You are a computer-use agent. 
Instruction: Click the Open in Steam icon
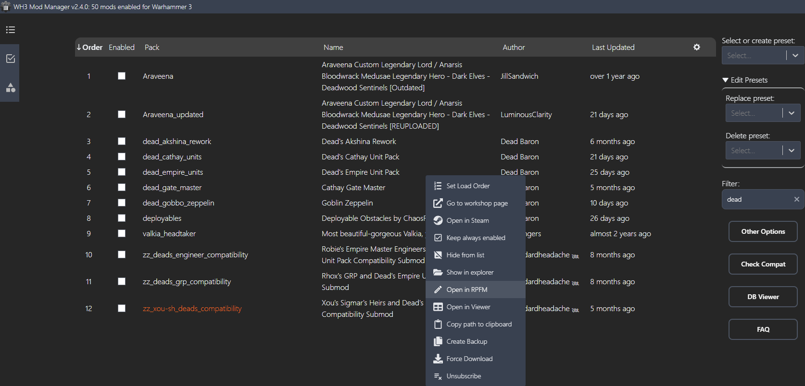click(x=438, y=220)
